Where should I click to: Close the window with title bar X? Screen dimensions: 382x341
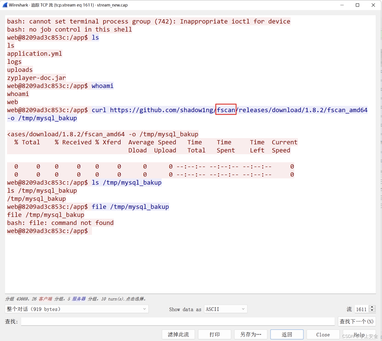pos(373,5)
